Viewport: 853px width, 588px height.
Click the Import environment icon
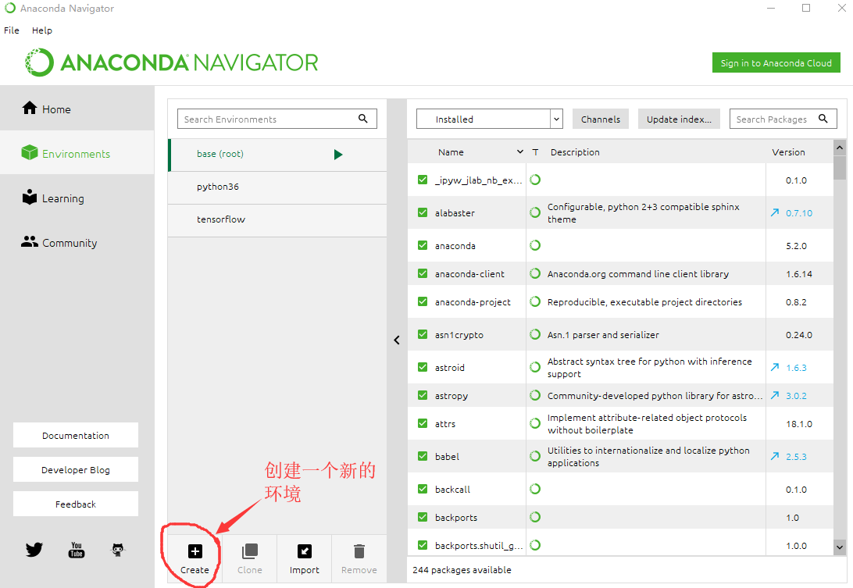tap(305, 551)
